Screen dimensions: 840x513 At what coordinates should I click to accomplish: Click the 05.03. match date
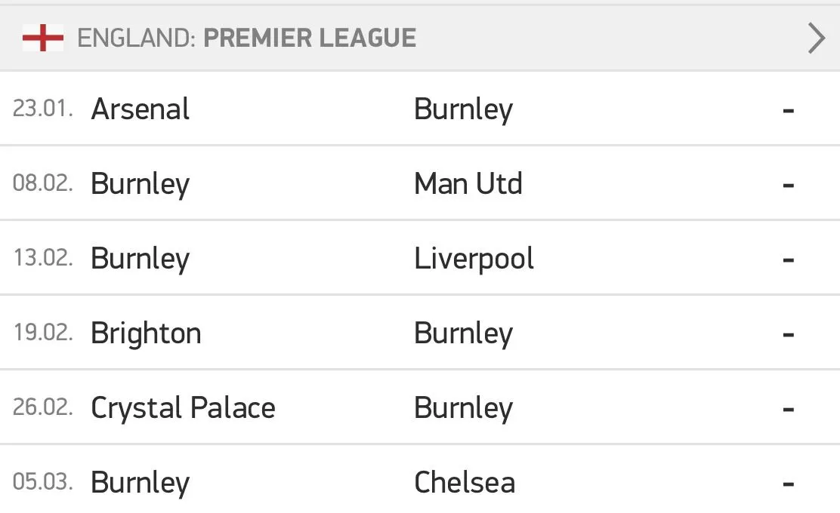[43, 482]
